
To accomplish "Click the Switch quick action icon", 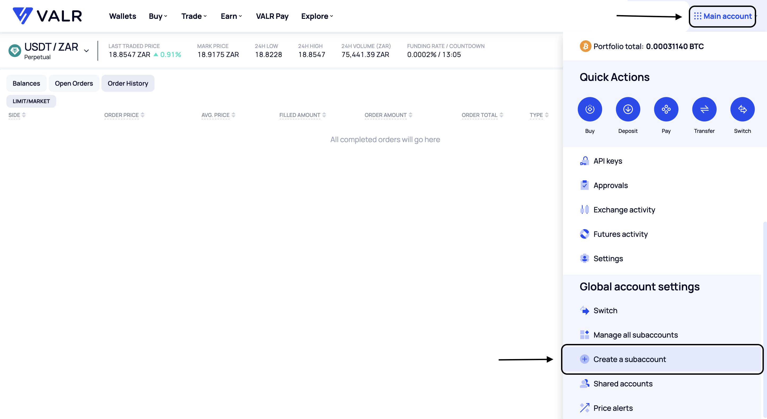I will pos(742,109).
